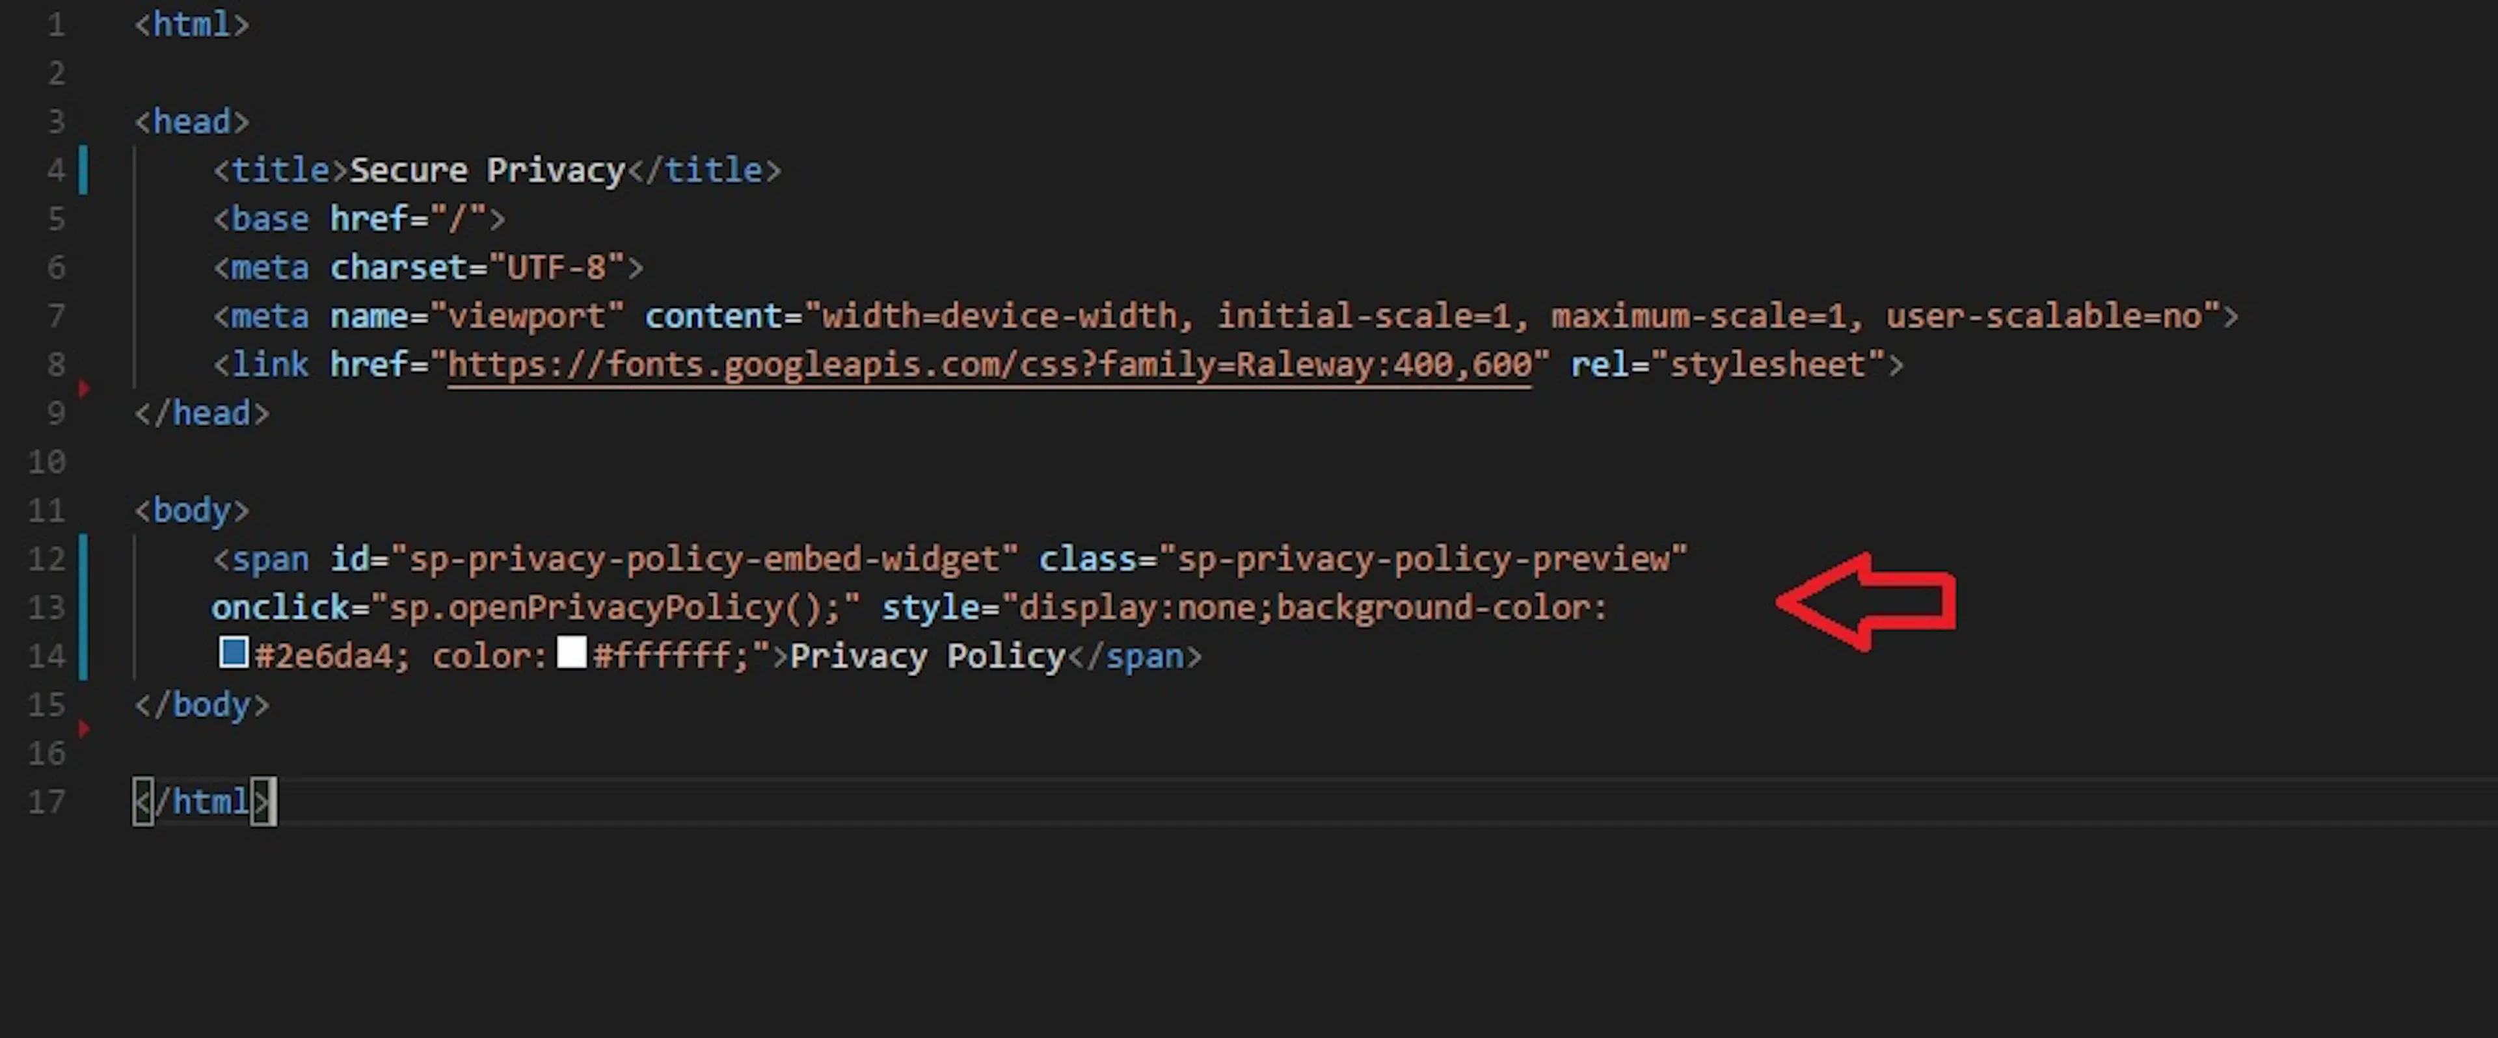This screenshot has width=2498, height=1038.
Task: Click line number 12 in gutter
Action: pos(46,559)
